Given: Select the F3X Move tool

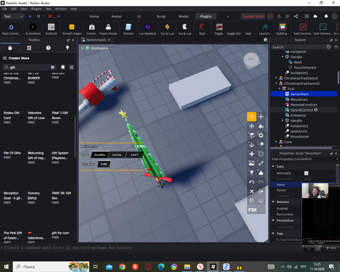Looking at the screenshot, I should 252,117.
